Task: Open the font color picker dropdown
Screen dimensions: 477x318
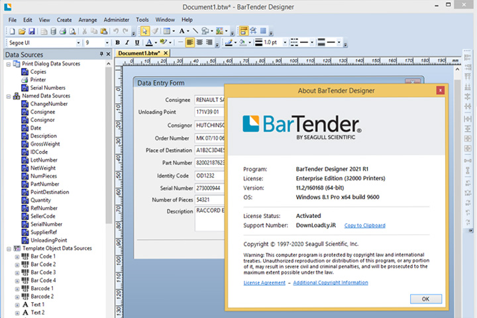Action: (x=156, y=42)
